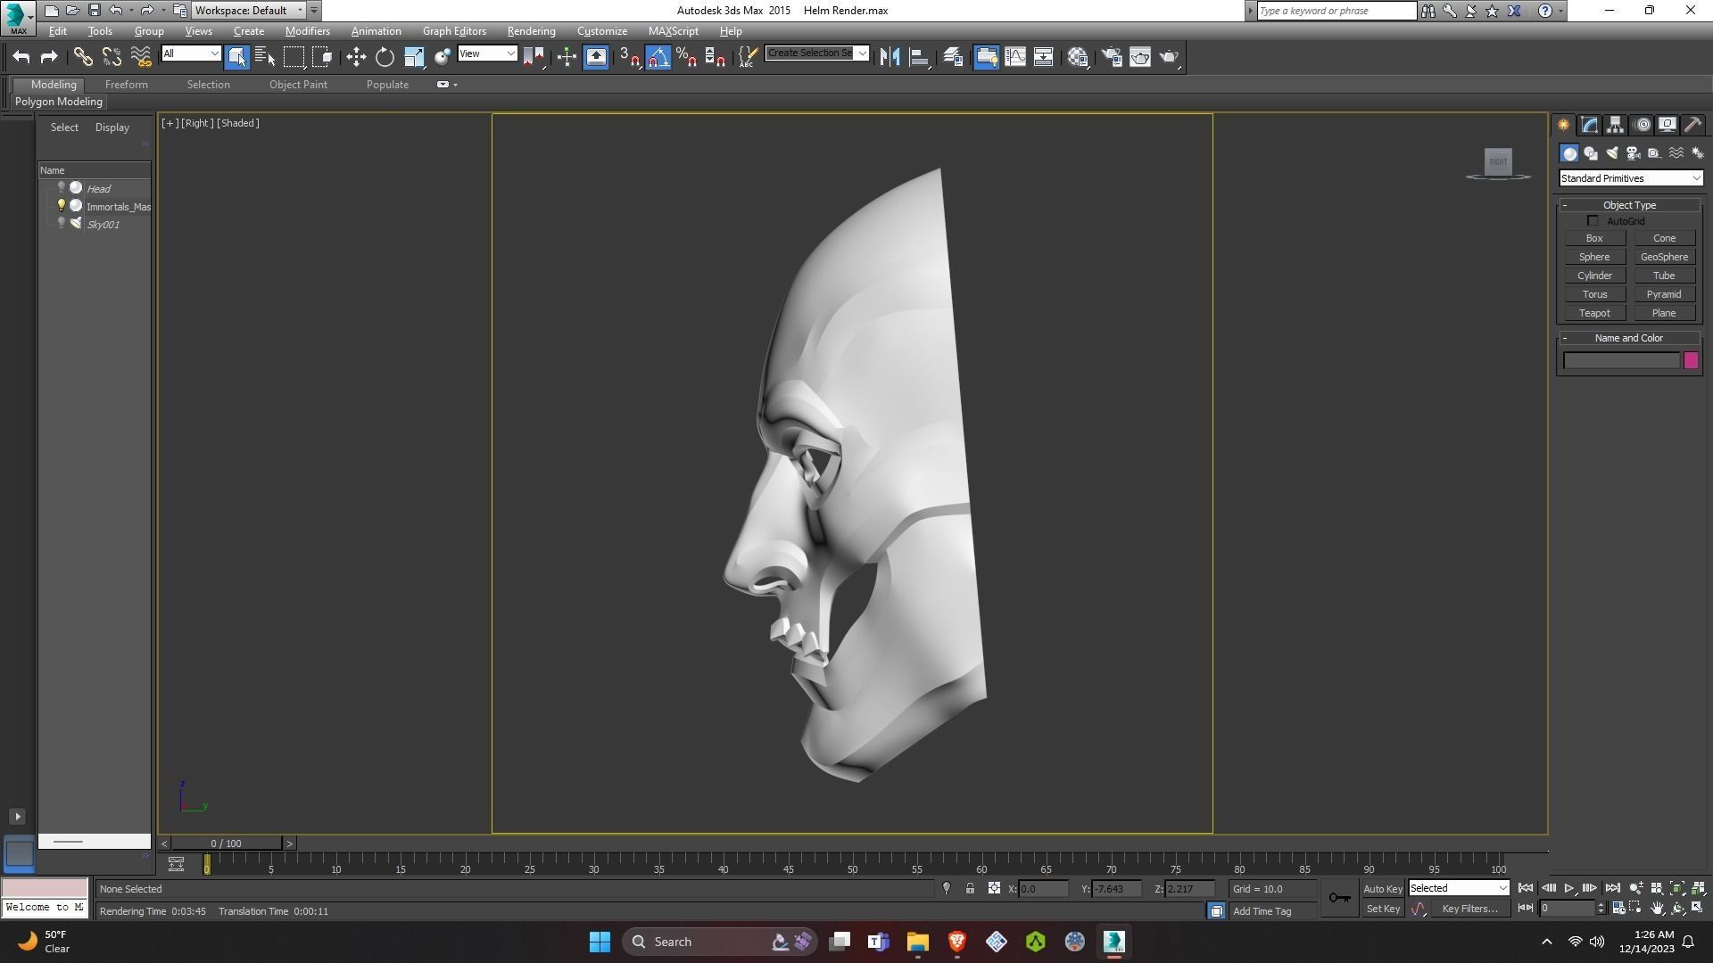
Task: Click the time slider 0 / 100
Action: click(226, 844)
